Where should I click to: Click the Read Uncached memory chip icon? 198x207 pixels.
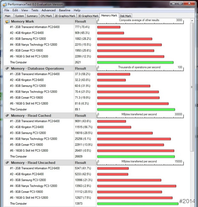(7, 163)
